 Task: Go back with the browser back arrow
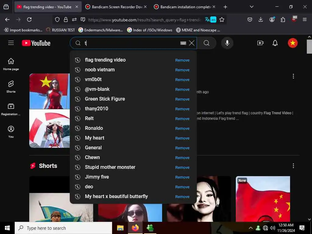click(7, 19)
